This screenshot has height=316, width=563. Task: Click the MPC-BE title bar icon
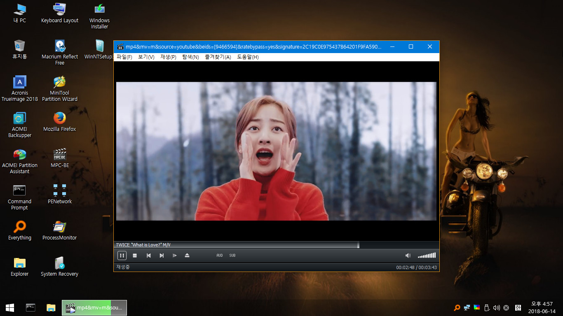pos(120,47)
